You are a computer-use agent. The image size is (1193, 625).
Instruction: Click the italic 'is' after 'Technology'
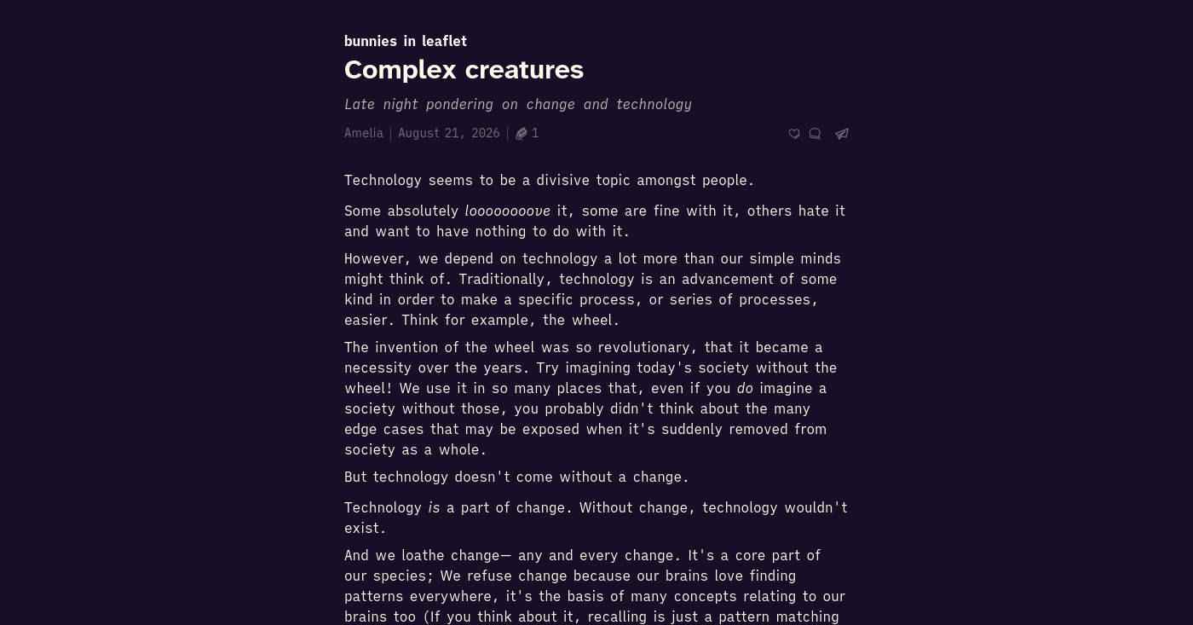coord(434,507)
